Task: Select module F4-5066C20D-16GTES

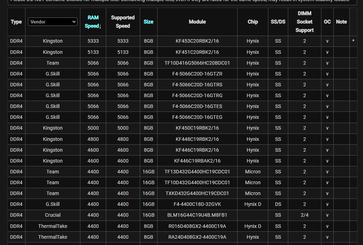Action: pos(197,106)
